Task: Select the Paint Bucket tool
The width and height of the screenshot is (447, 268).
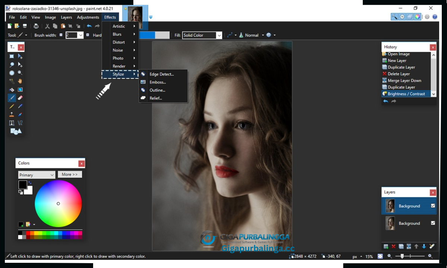Action: point(12,90)
